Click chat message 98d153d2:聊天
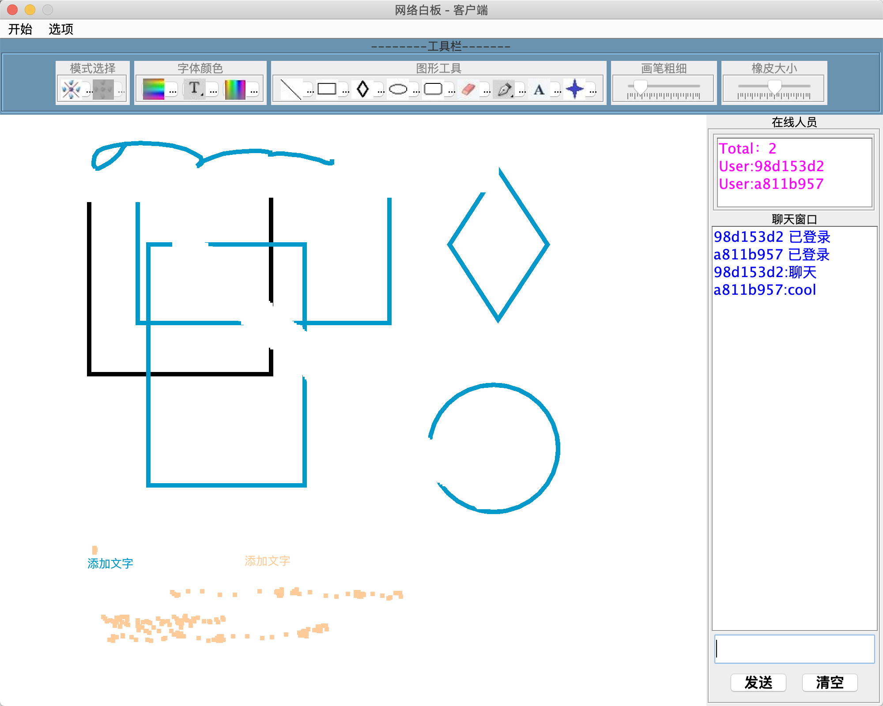The height and width of the screenshot is (706, 883). 765,272
